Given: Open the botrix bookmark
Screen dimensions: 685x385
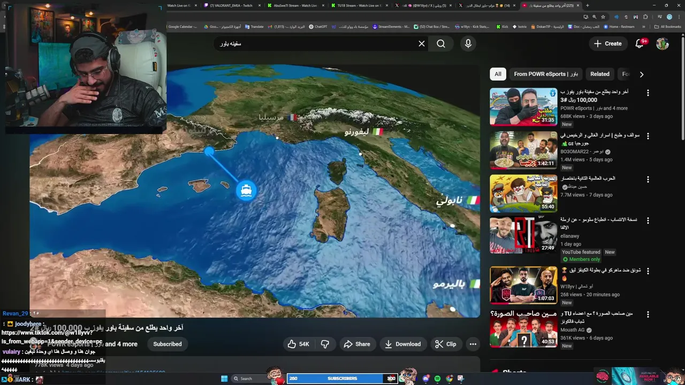Looking at the screenshot, I should 519,27.
